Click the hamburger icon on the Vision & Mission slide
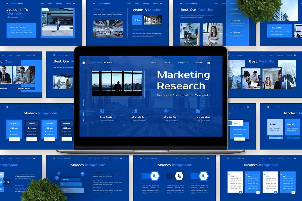The height and width of the screenshot is (201, 302). coord(94,4)
